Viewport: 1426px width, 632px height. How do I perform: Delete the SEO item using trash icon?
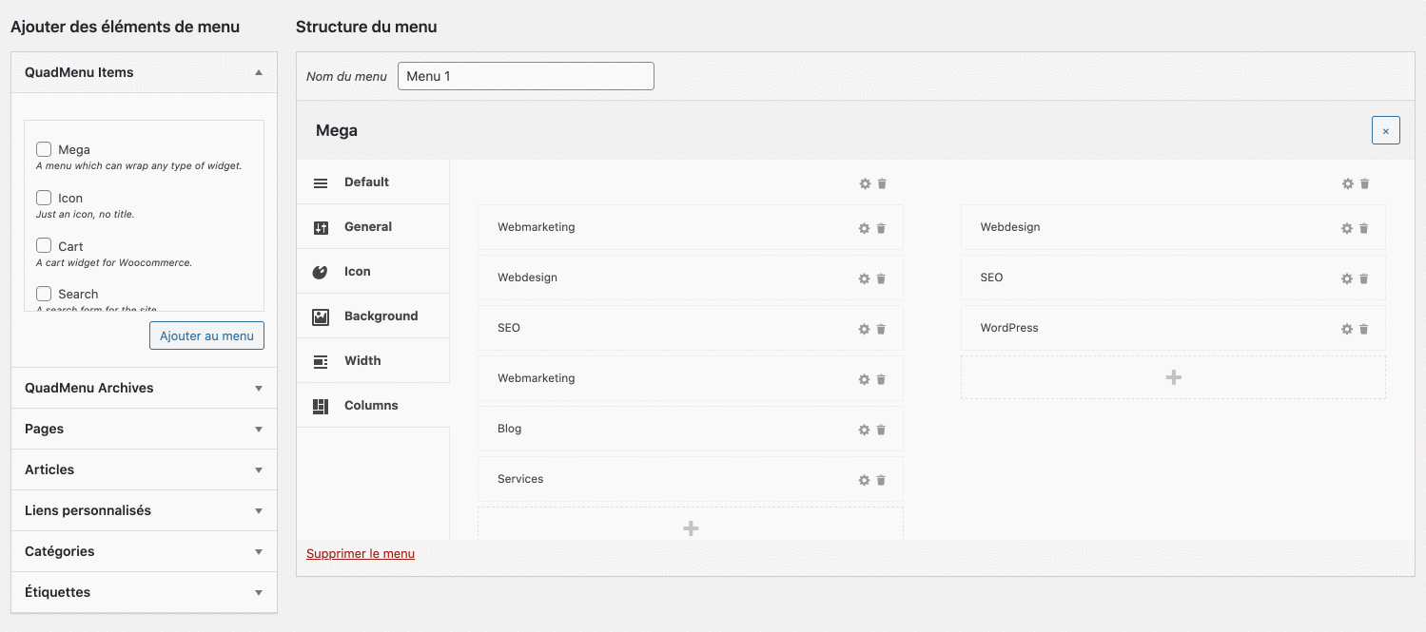pyautogui.click(x=881, y=329)
